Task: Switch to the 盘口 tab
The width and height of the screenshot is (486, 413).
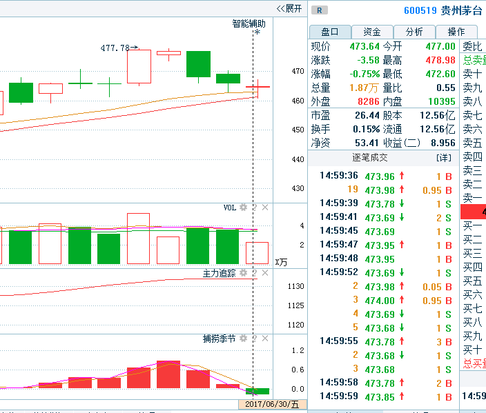Action: pos(329,32)
